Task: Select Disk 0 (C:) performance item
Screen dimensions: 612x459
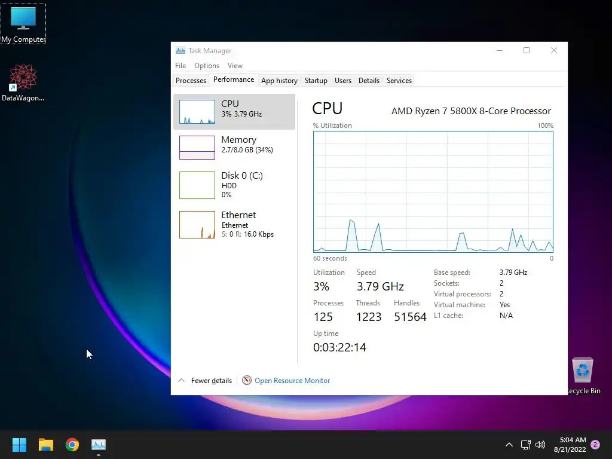Action: (x=234, y=185)
